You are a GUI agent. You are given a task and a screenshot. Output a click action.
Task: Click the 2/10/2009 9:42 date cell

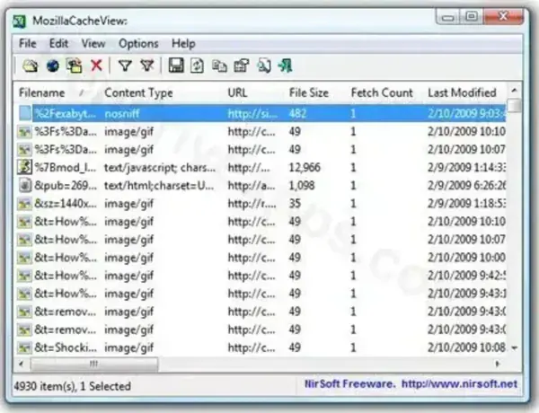[466, 276]
